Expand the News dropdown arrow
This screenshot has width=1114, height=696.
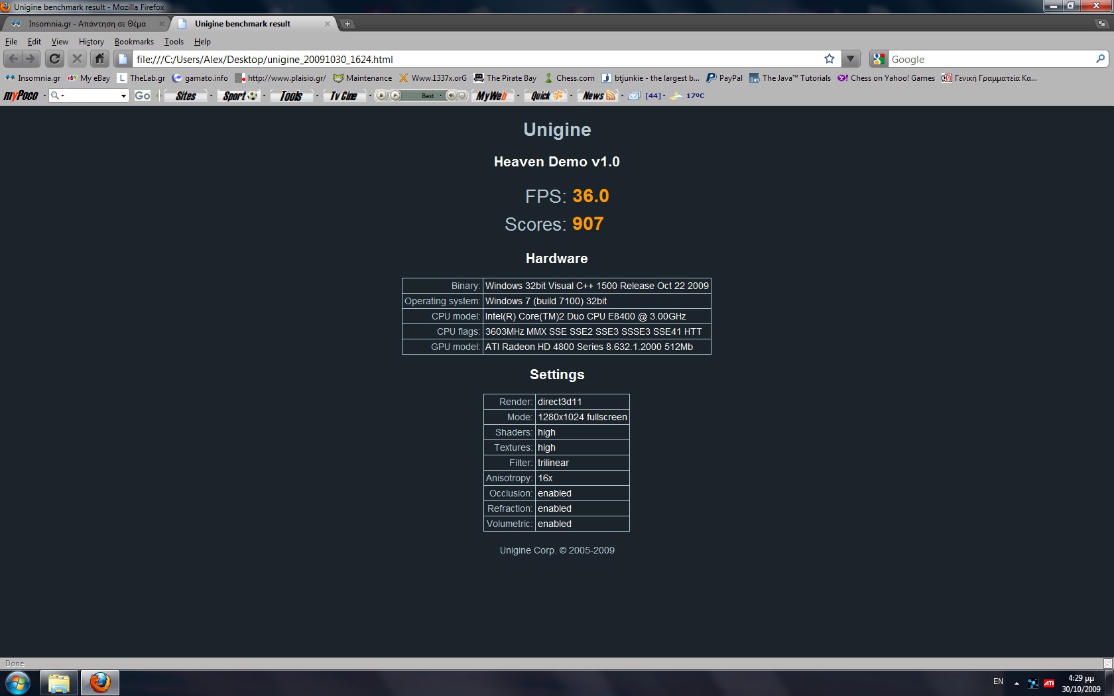pyautogui.click(x=622, y=95)
